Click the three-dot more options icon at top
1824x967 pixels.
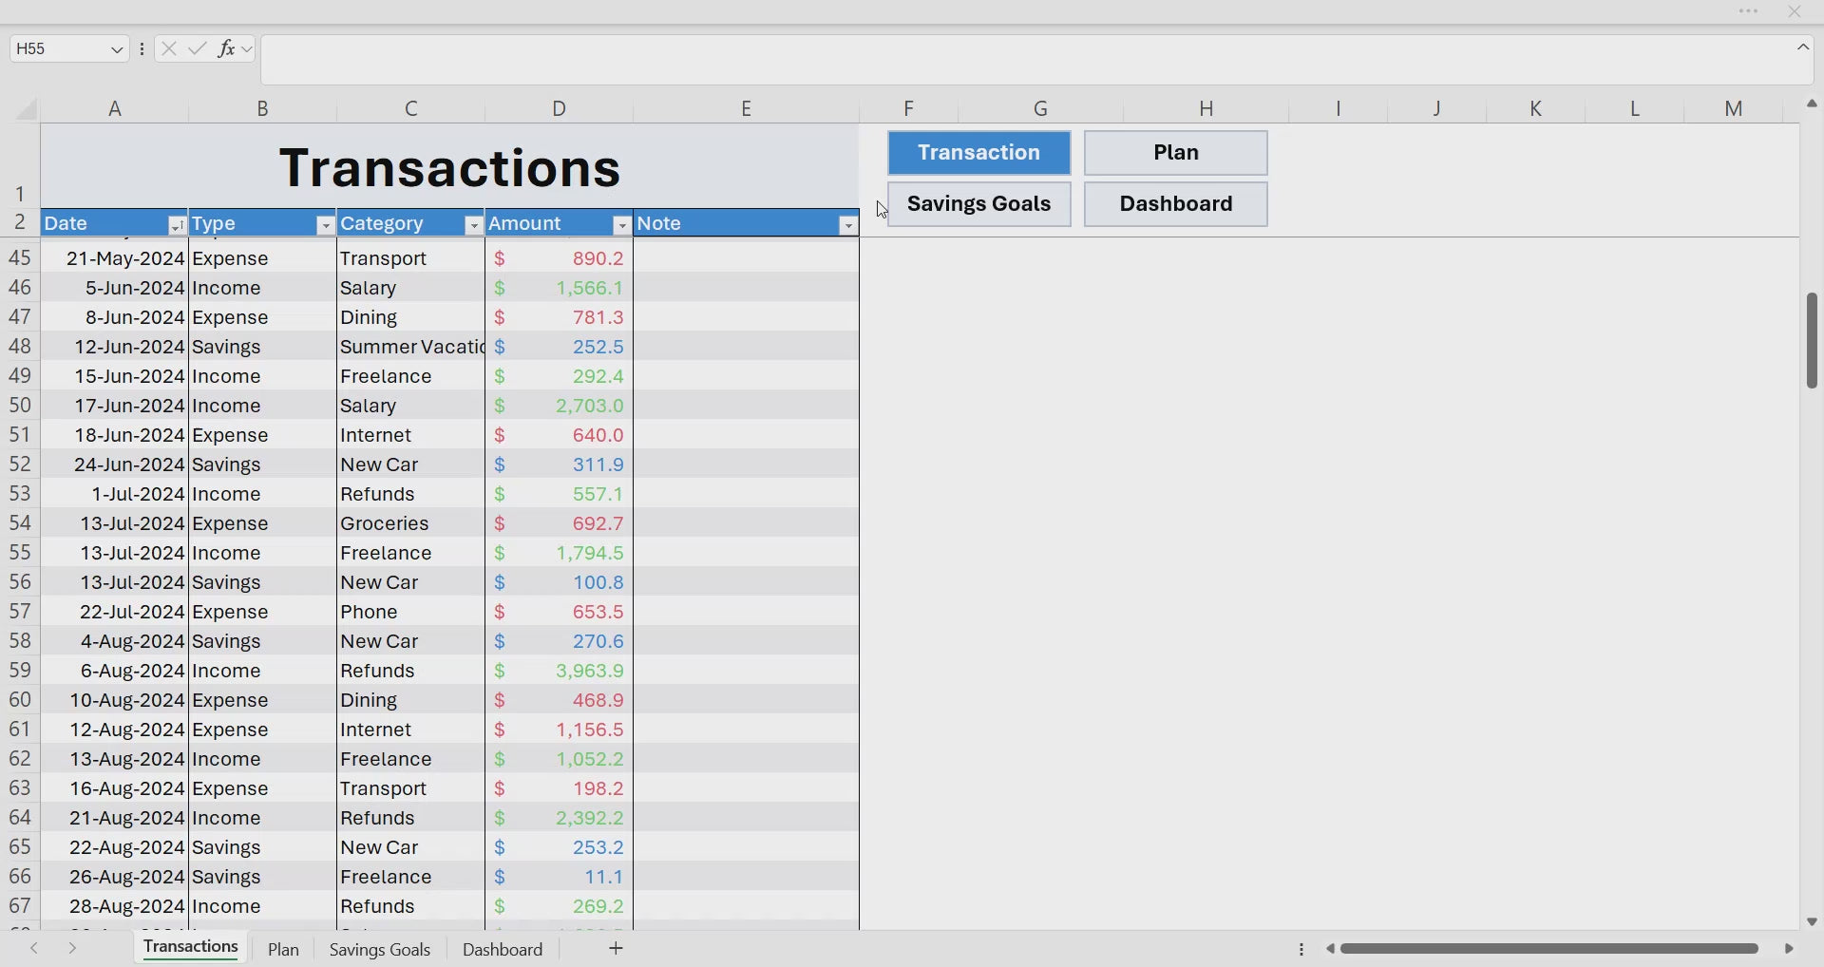click(x=1749, y=11)
